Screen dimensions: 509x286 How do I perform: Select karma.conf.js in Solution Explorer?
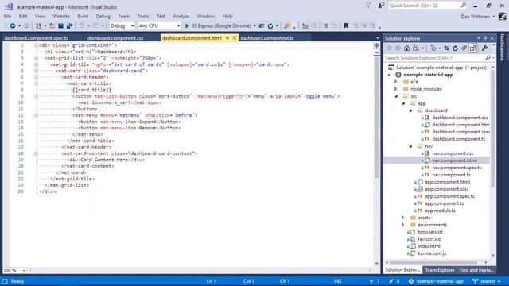432,253
